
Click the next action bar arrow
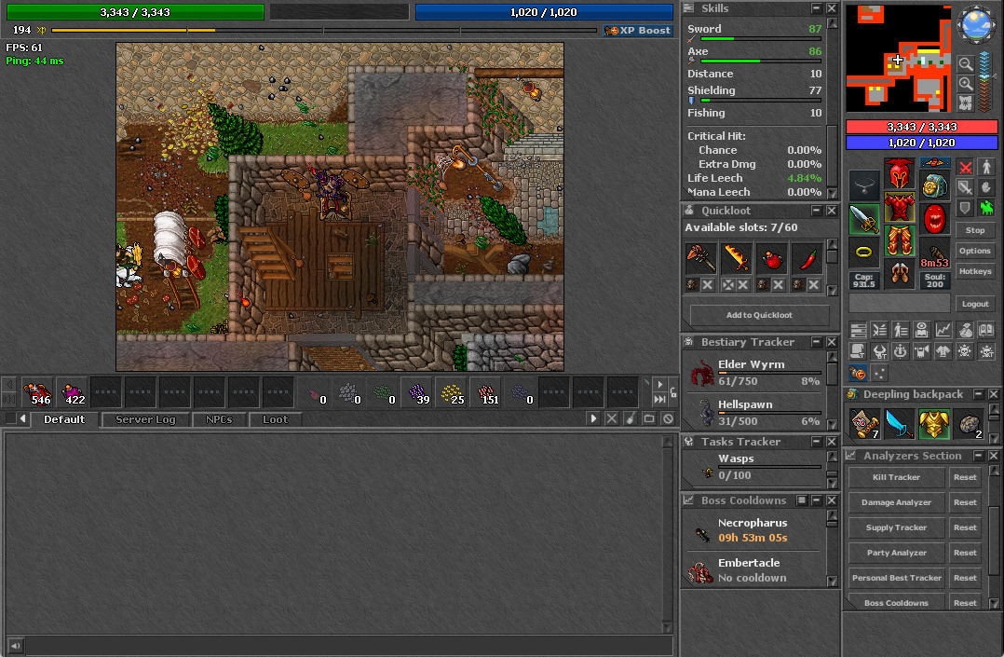coord(660,385)
